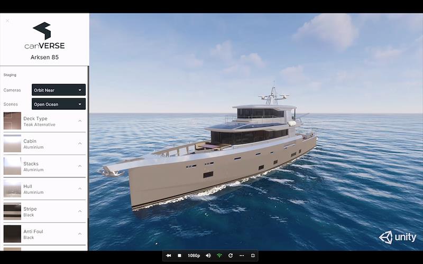Image resolution: width=423 pixels, height=264 pixels.
Task: Select the Hull Aluminium material swatch
Action: [x=12, y=188]
